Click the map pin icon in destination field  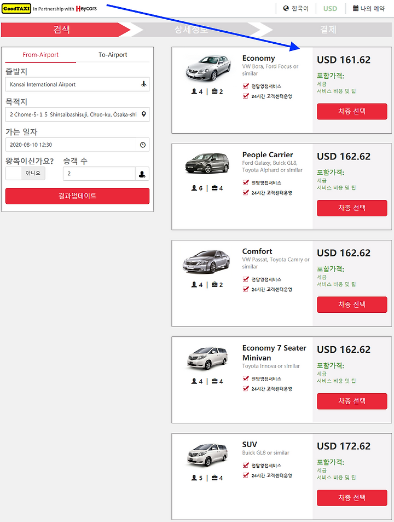pyautogui.click(x=143, y=114)
